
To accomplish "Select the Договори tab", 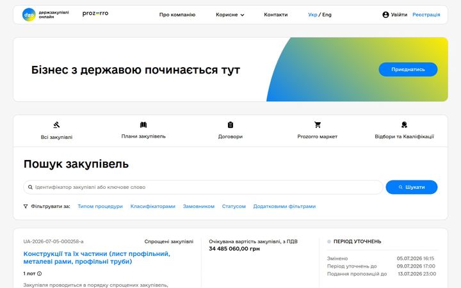I will tap(230, 131).
